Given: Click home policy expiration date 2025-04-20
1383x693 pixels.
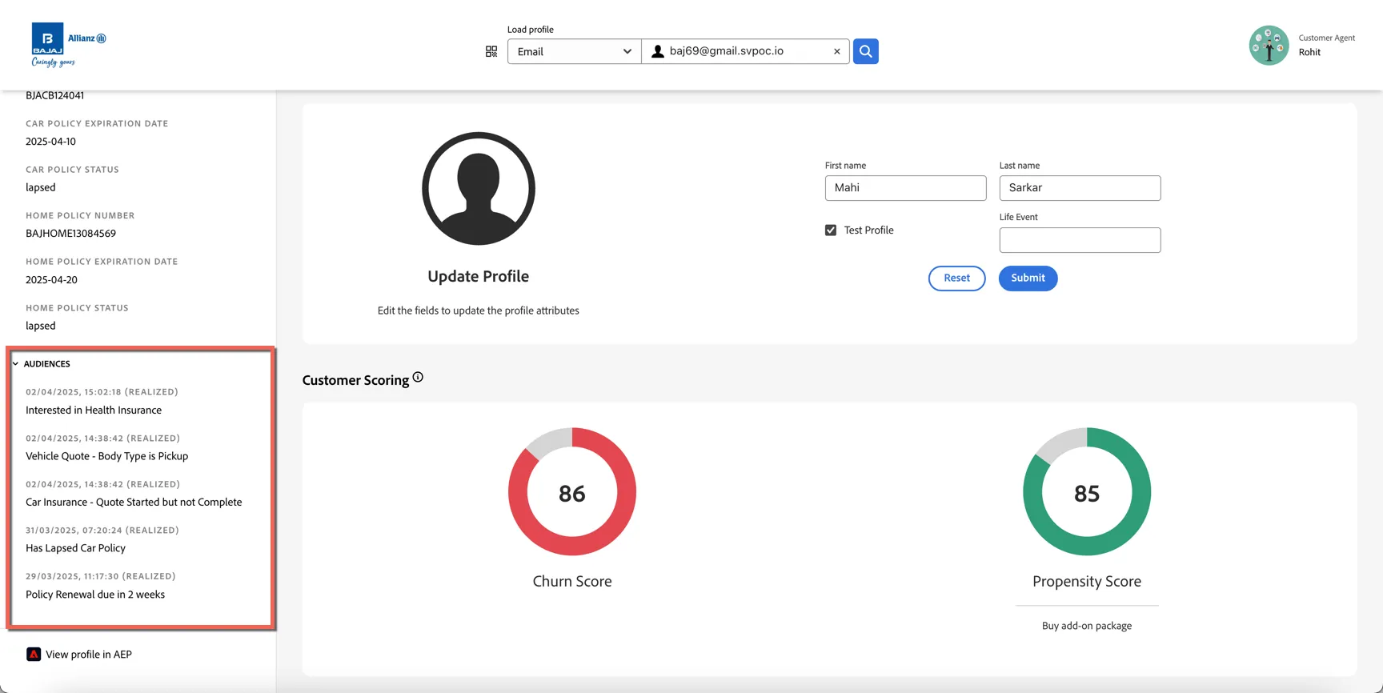Looking at the screenshot, I should (x=51, y=280).
